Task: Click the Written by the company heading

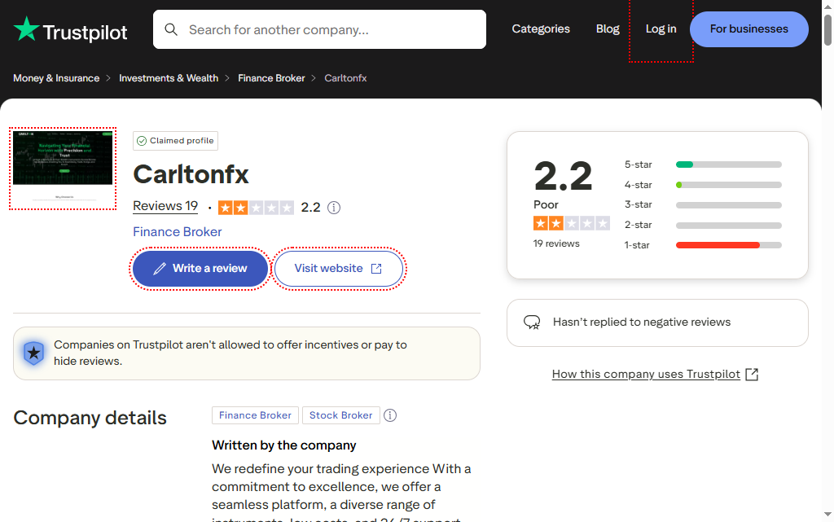Action: (x=284, y=445)
